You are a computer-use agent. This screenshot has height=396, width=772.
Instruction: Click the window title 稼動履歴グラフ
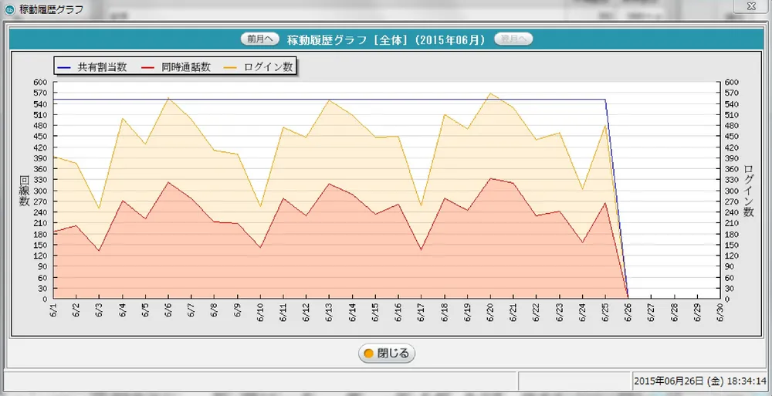click(51, 8)
